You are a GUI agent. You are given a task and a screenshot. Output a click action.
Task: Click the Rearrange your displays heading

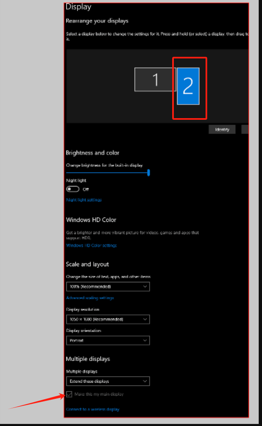(x=97, y=21)
